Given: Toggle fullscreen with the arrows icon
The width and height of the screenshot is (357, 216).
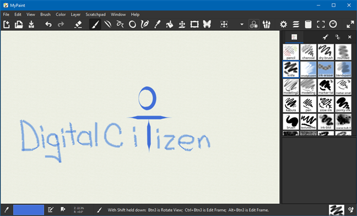Looking at the screenshot, I should point(350,24).
